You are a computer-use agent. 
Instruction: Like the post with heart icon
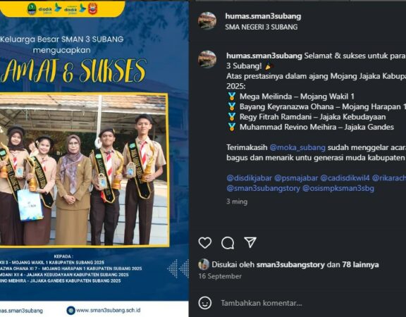pos(205,243)
